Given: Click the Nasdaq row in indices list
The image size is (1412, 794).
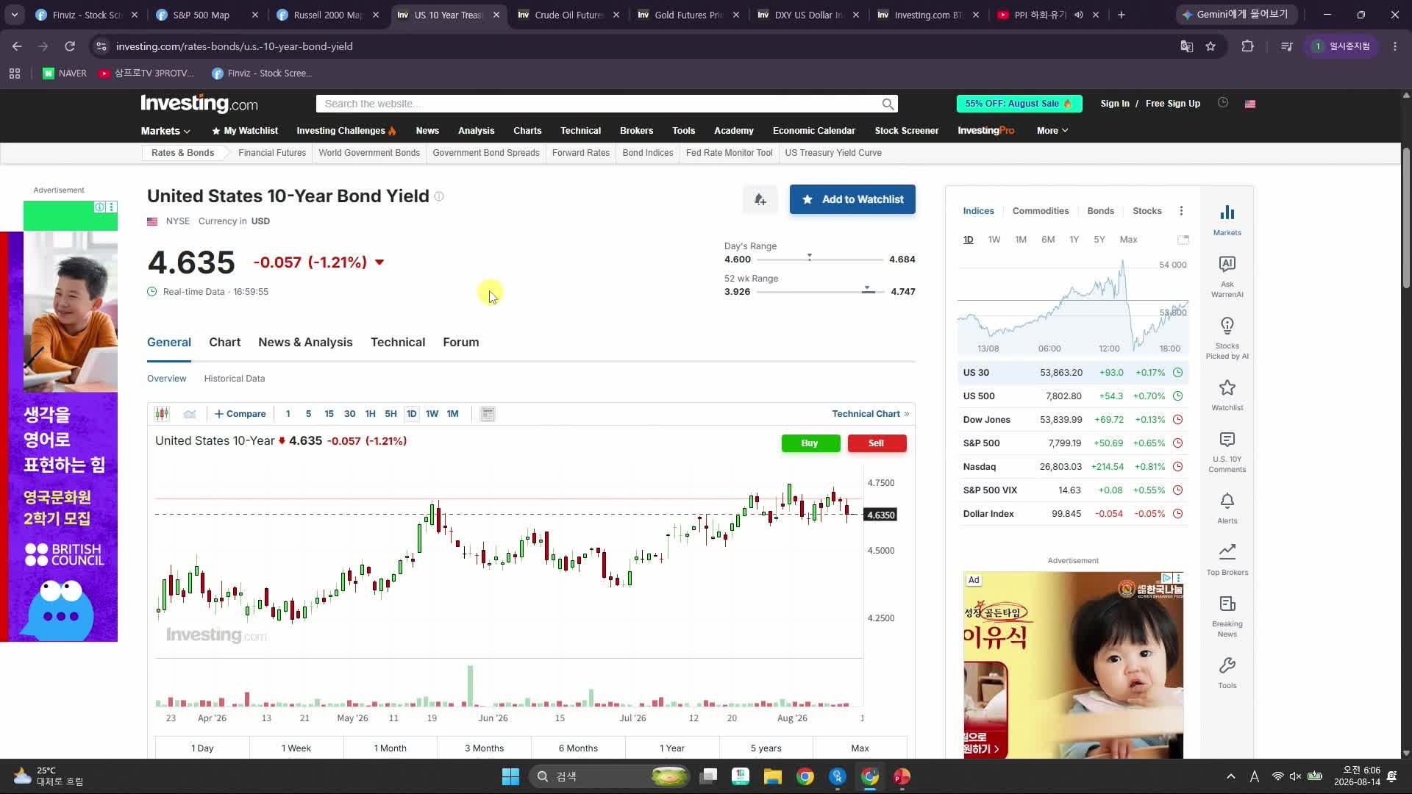Looking at the screenshot, I should coord(1073,467).
